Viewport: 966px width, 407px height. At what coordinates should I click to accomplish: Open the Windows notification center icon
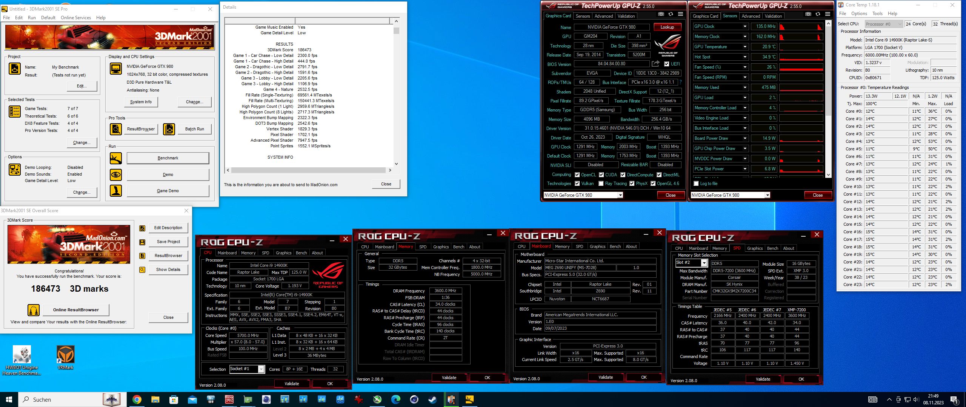pos(954,399)
